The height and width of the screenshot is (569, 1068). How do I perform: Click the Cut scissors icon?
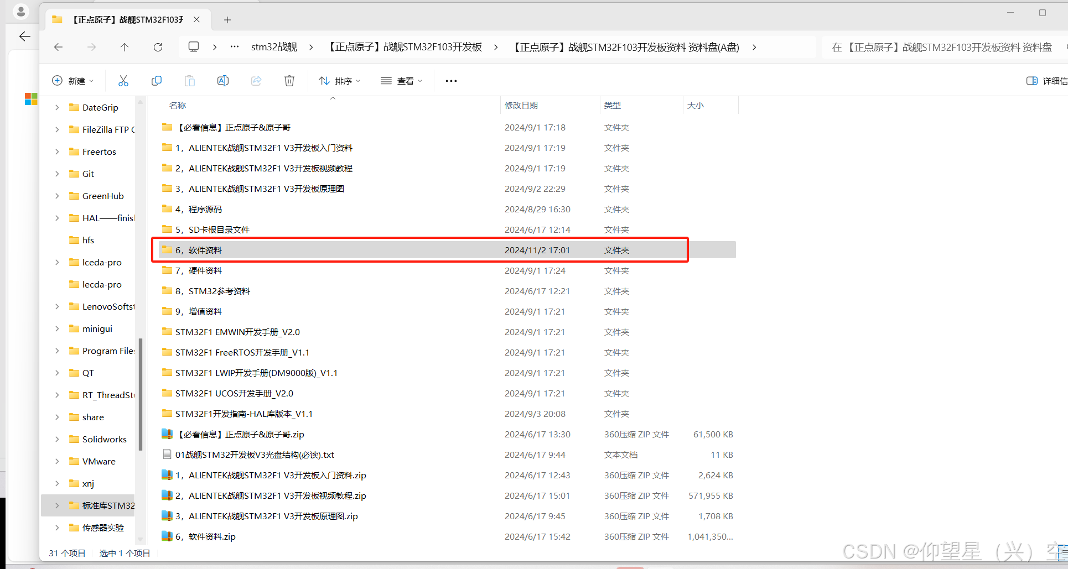coord(123,81)
